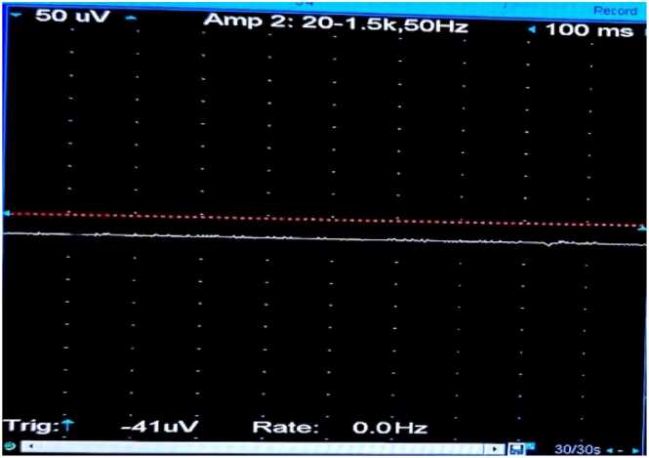The height and width of the screenshot is (458, 649).
Task: Click the 100 ms sweep speed value
Action: [x=589, y=30]
